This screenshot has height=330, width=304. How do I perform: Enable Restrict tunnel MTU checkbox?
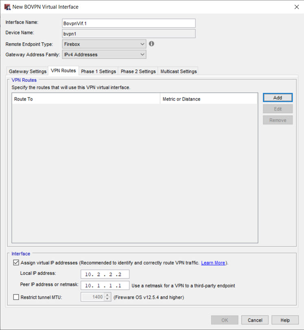click(x=16, y=297)
